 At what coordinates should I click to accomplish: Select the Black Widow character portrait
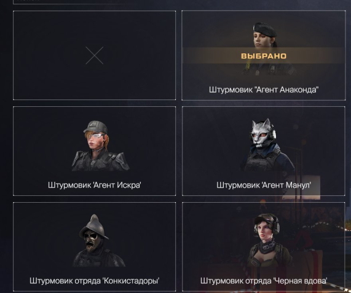pyautogui.click(x=269, y=240)
